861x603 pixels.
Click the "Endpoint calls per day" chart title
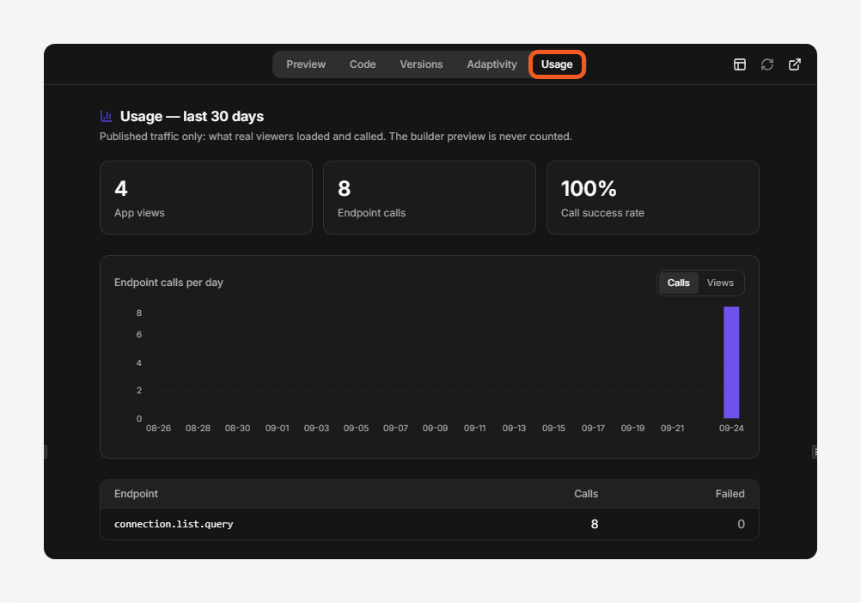(168, 283)
